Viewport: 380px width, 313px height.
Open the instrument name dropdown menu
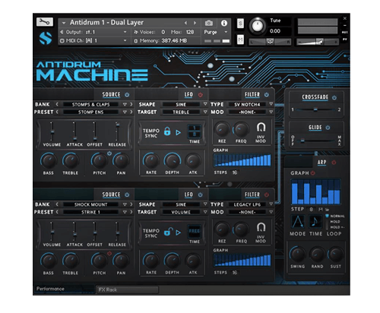point(64,23)
